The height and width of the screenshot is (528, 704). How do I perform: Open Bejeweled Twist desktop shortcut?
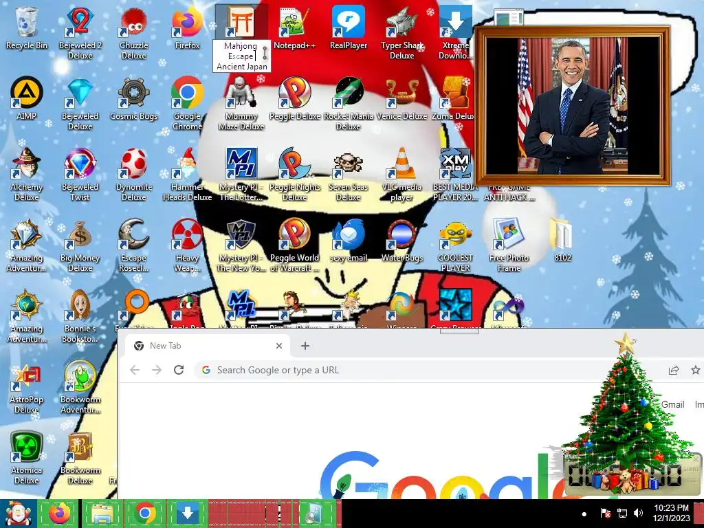80,175
